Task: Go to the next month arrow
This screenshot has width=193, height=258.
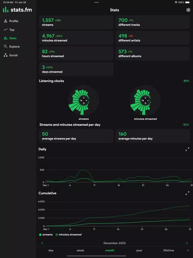Action: (187, 243)
